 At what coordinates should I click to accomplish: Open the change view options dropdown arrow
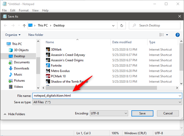167,35
